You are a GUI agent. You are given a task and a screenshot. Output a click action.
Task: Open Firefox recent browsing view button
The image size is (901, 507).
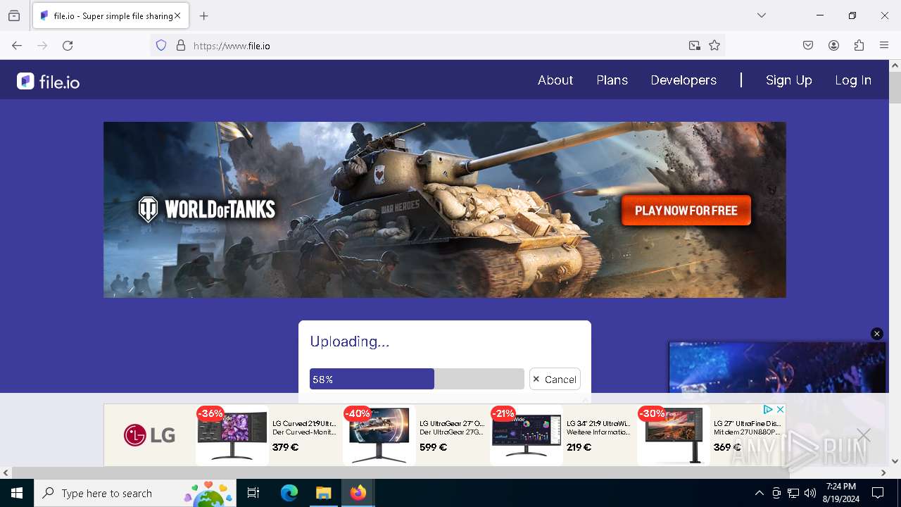pyautogui.click(x=14, y=15)
